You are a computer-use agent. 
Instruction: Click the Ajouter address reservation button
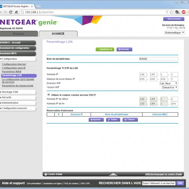(x=96, y=120)
